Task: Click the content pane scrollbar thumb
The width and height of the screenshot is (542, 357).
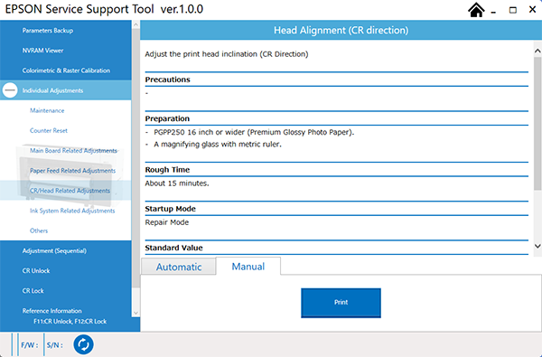Action: point(537,124)
